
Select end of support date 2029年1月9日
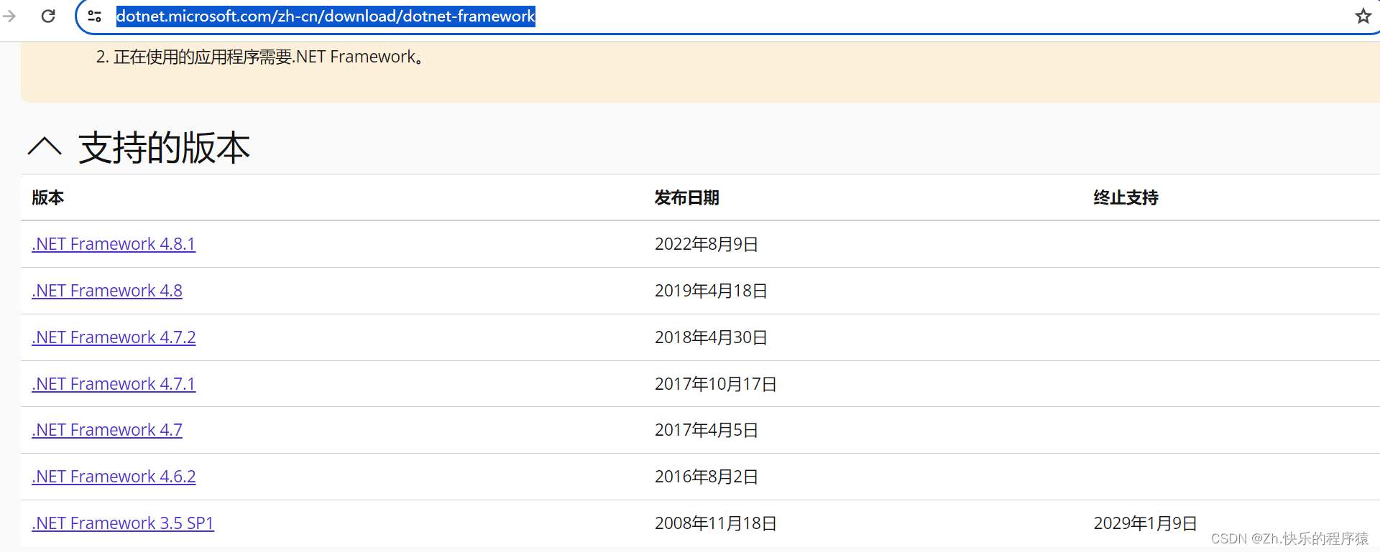(1146, 523)
